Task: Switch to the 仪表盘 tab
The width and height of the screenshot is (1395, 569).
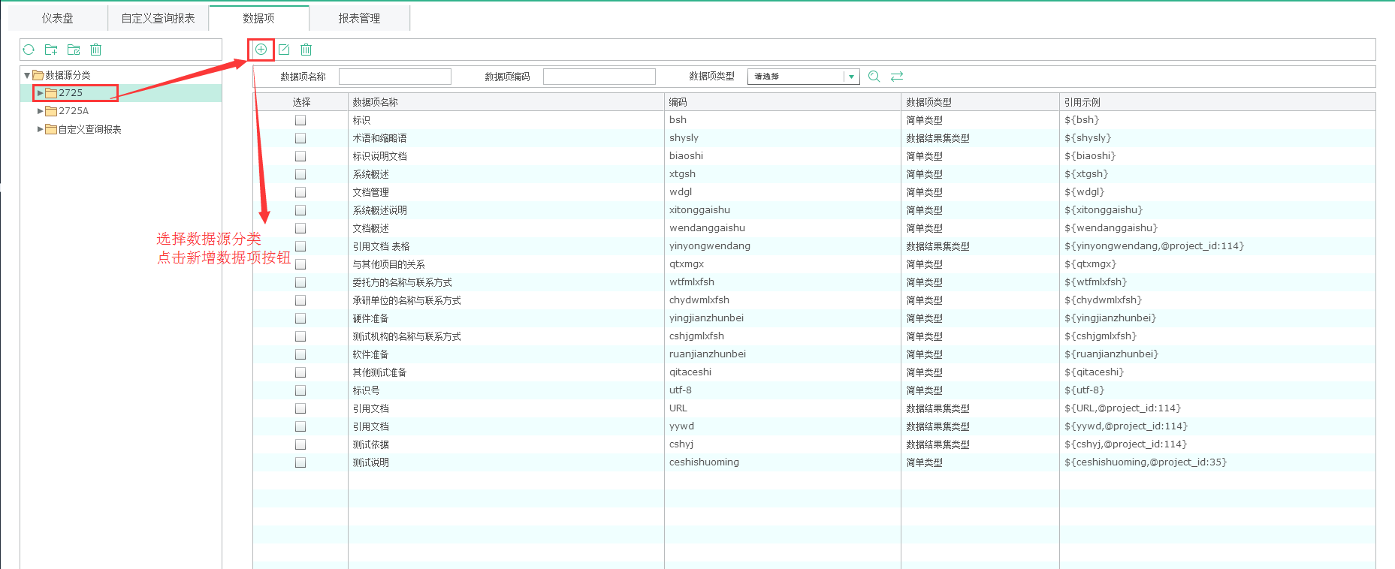Action: [x=58, y=18]
